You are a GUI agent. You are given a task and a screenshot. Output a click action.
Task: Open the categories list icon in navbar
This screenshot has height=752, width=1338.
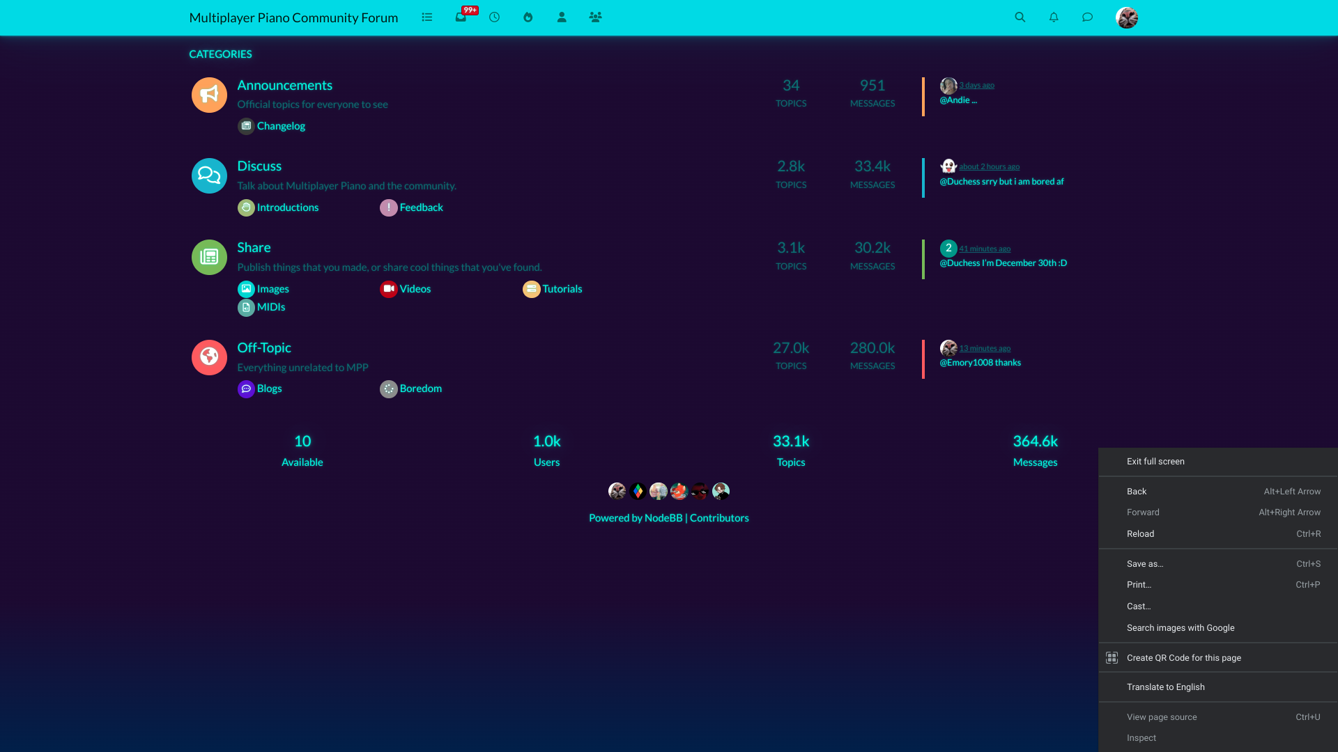[x=426, y=17]
